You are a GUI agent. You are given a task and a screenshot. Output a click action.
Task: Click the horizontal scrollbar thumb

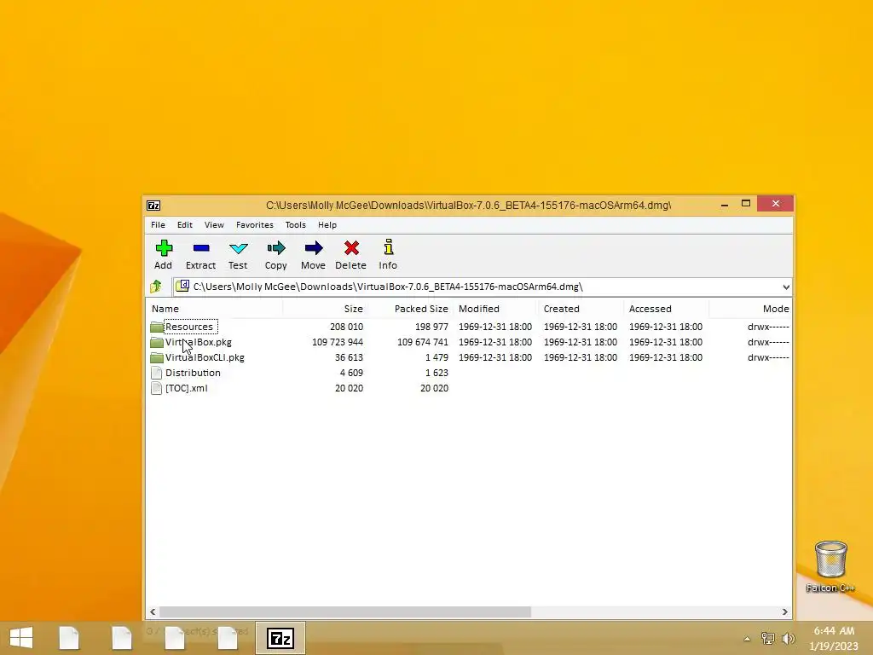345,612
